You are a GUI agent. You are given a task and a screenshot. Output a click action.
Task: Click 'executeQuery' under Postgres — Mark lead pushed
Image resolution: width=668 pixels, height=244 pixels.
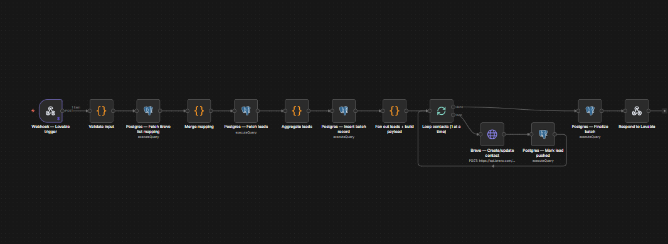coord(543,161)
